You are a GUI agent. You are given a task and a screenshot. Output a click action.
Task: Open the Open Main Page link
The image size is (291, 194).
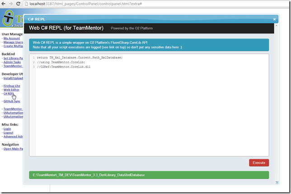coord(13,149)
